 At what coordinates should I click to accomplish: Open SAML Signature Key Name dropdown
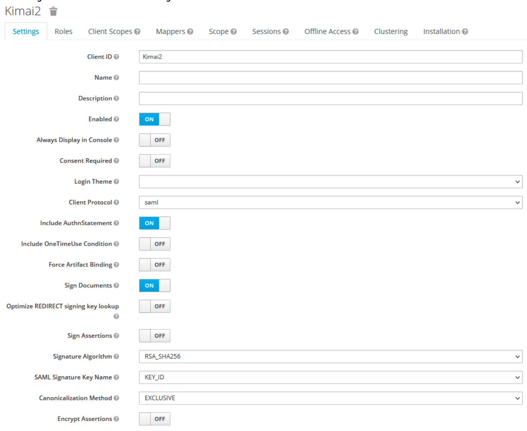[x=331, y=377]
